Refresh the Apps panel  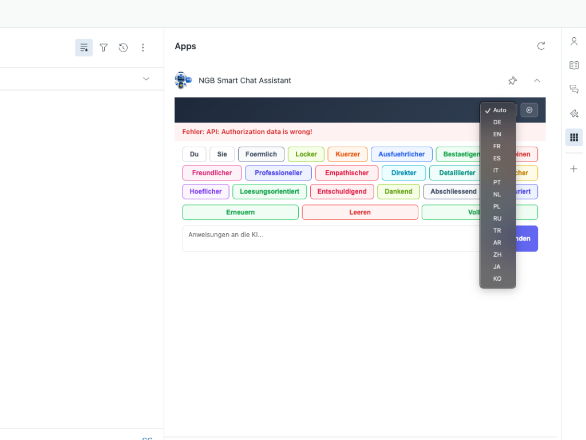(541, 46)
